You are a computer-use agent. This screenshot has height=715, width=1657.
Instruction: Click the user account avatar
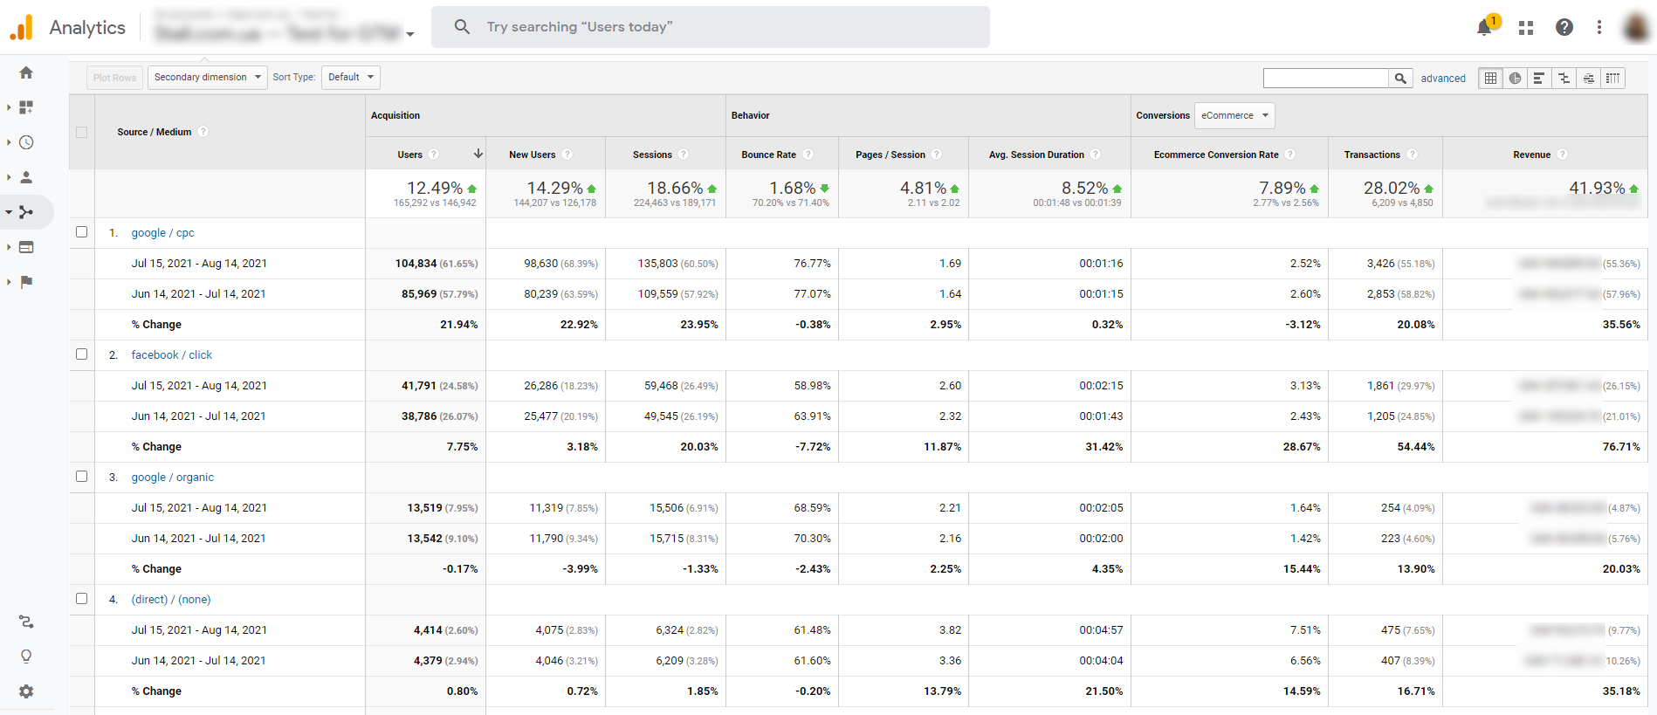coord(1635,27)
